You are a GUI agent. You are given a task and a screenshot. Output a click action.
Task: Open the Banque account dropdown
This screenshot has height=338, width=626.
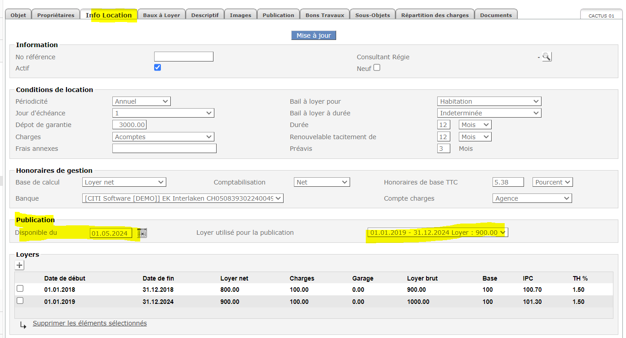point(183,198)
